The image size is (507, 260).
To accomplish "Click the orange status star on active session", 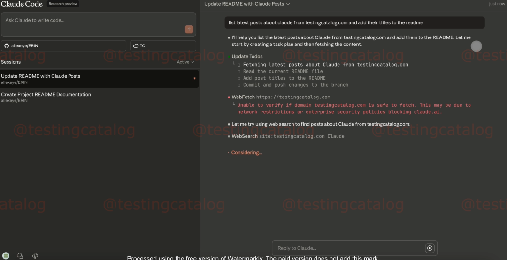I will pyautogui.click(x=194, y=79).
